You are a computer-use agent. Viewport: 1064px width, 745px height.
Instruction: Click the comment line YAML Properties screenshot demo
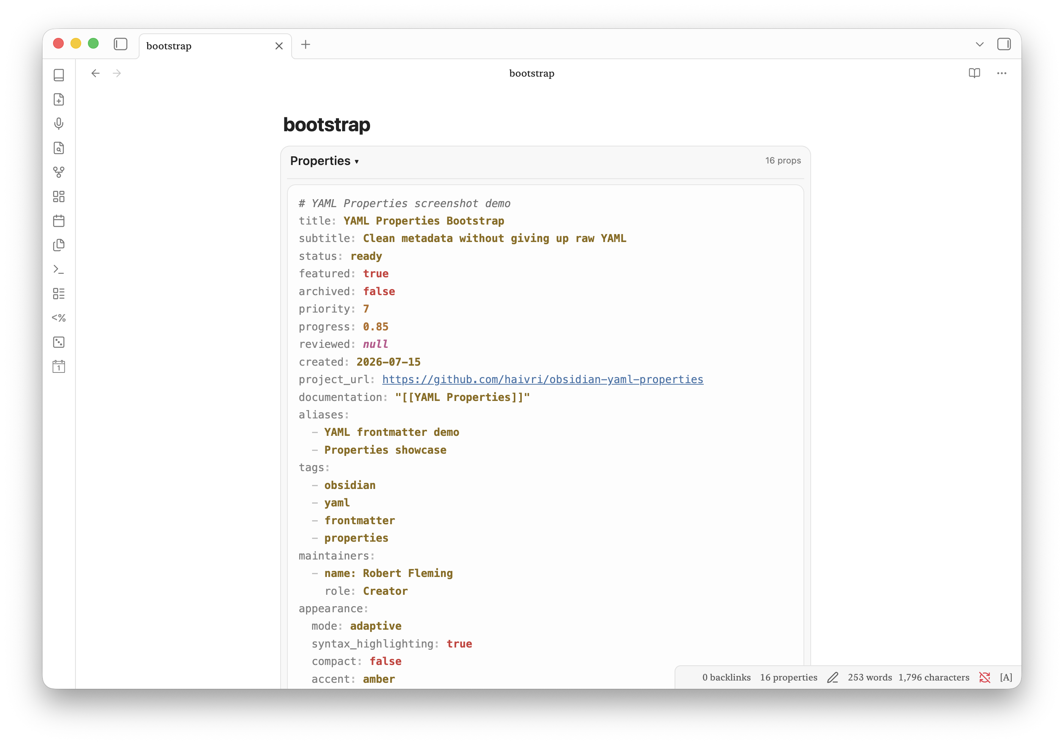tap(405, 203)
